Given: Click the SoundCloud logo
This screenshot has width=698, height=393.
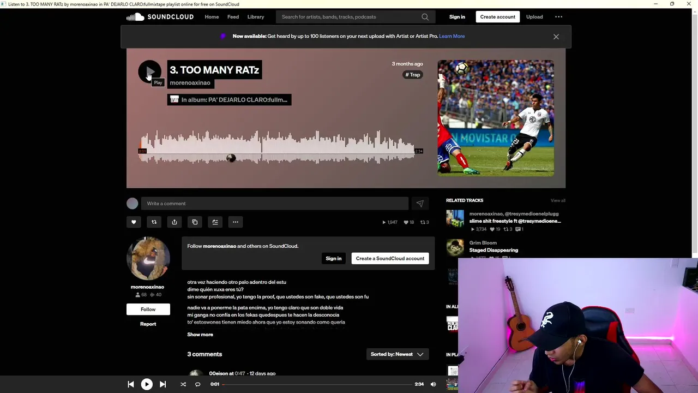Looking at the screenshot, I should point(160,17).
